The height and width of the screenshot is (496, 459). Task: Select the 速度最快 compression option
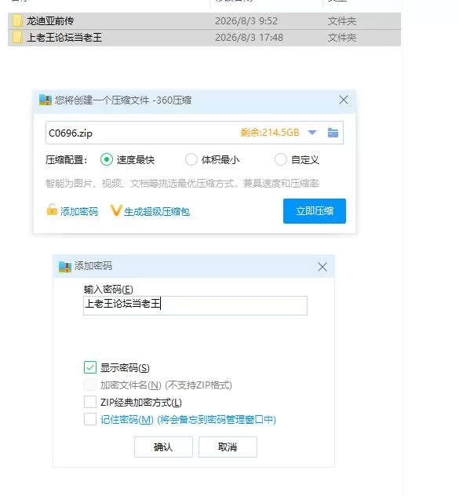tap(107, 159)
